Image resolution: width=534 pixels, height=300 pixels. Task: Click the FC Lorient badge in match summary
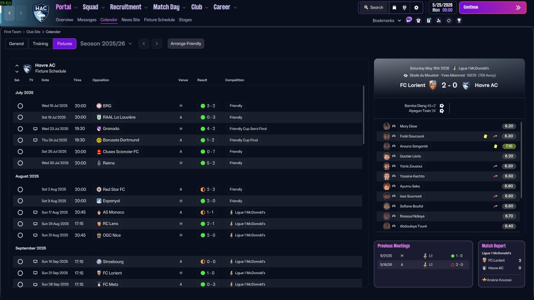point(433,85)
